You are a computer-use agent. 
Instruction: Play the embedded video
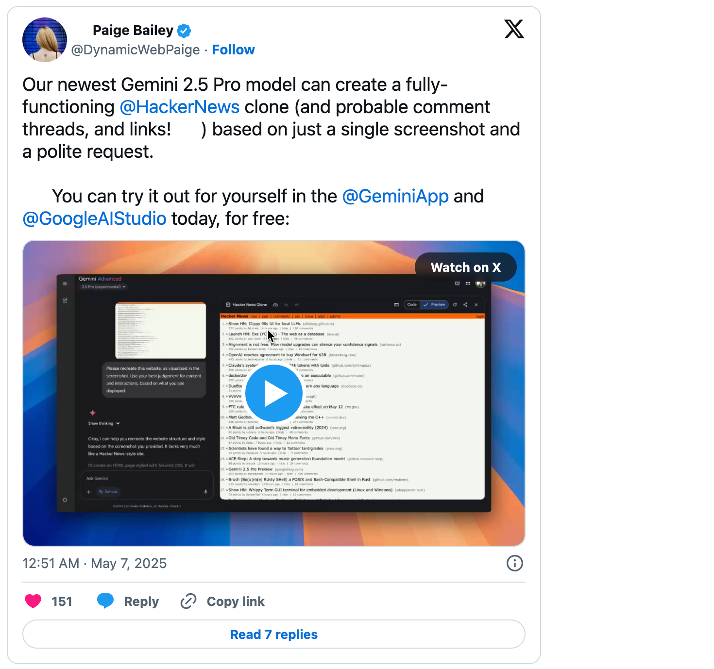(x=274, y=393)
